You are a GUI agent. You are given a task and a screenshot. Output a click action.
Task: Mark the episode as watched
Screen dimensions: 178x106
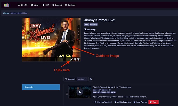click(x=102, y=102)
